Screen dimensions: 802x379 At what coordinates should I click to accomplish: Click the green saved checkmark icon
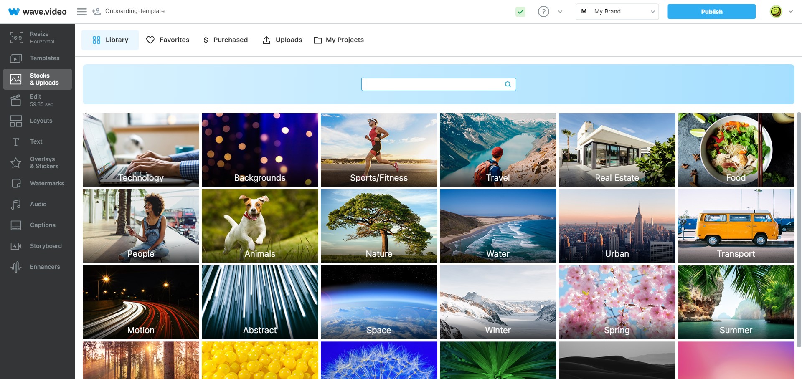[x=520, y=12]
